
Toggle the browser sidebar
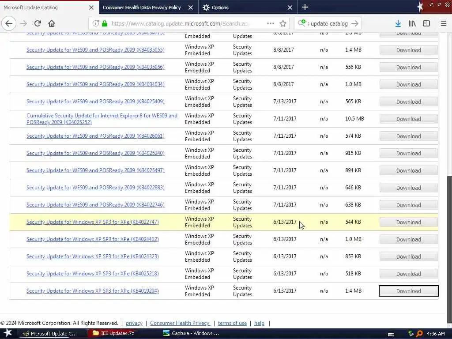426,23
